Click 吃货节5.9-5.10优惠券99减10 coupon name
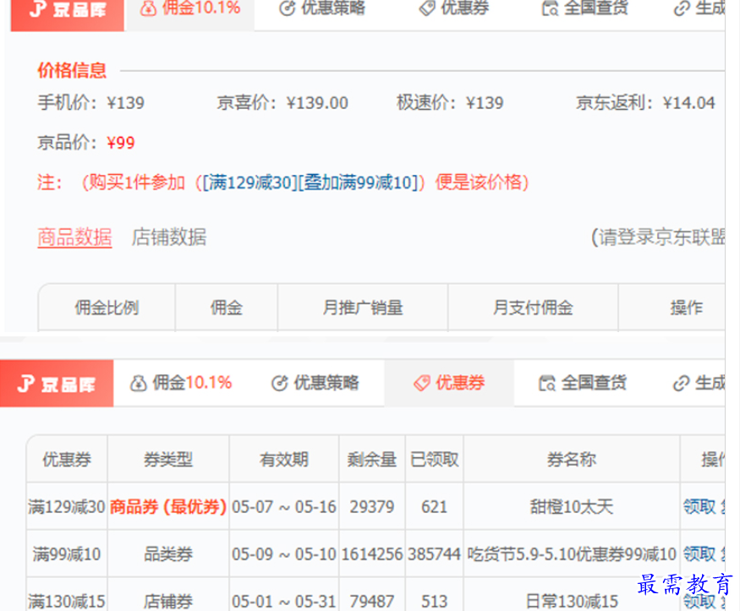Screen dimensions: 740x611 tap(572, 554)
